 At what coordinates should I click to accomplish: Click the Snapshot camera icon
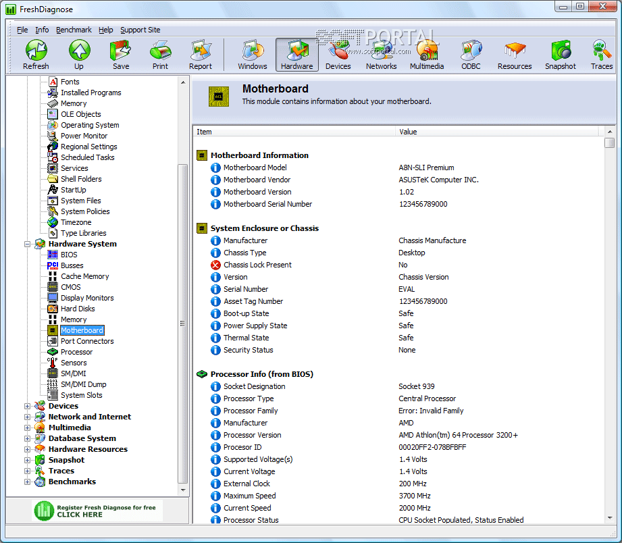(560, 55)
